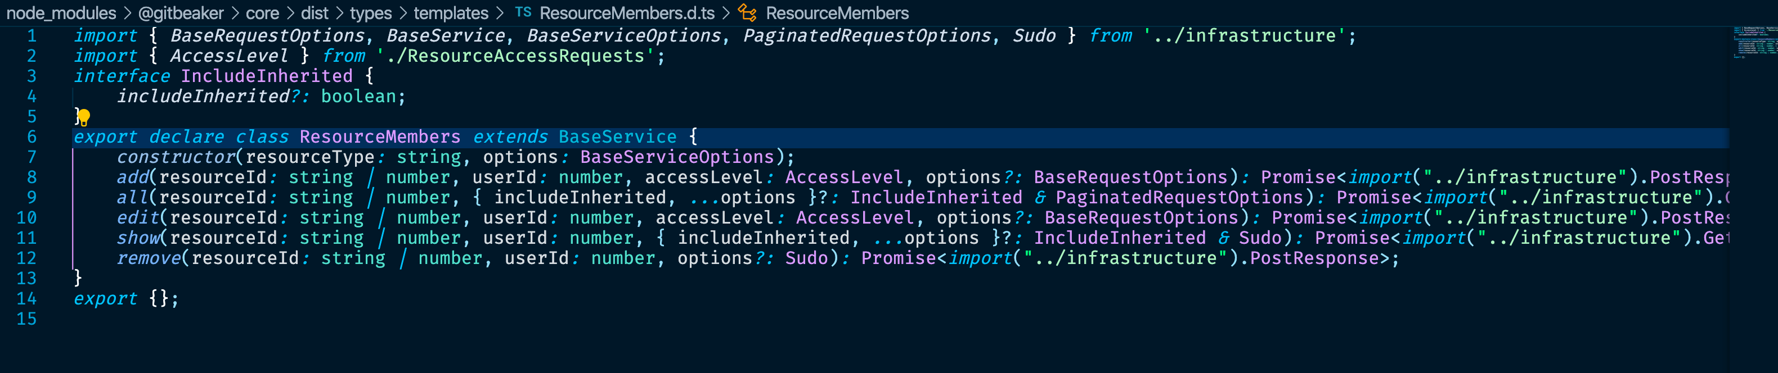Expand the chevron after templates breadcrumb
Viewport: 1778px width, 373px height.
[501, 12]
